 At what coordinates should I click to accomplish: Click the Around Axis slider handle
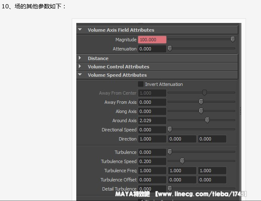click(x=207, y=120)
